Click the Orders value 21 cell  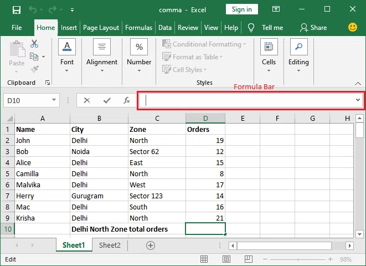205,218
